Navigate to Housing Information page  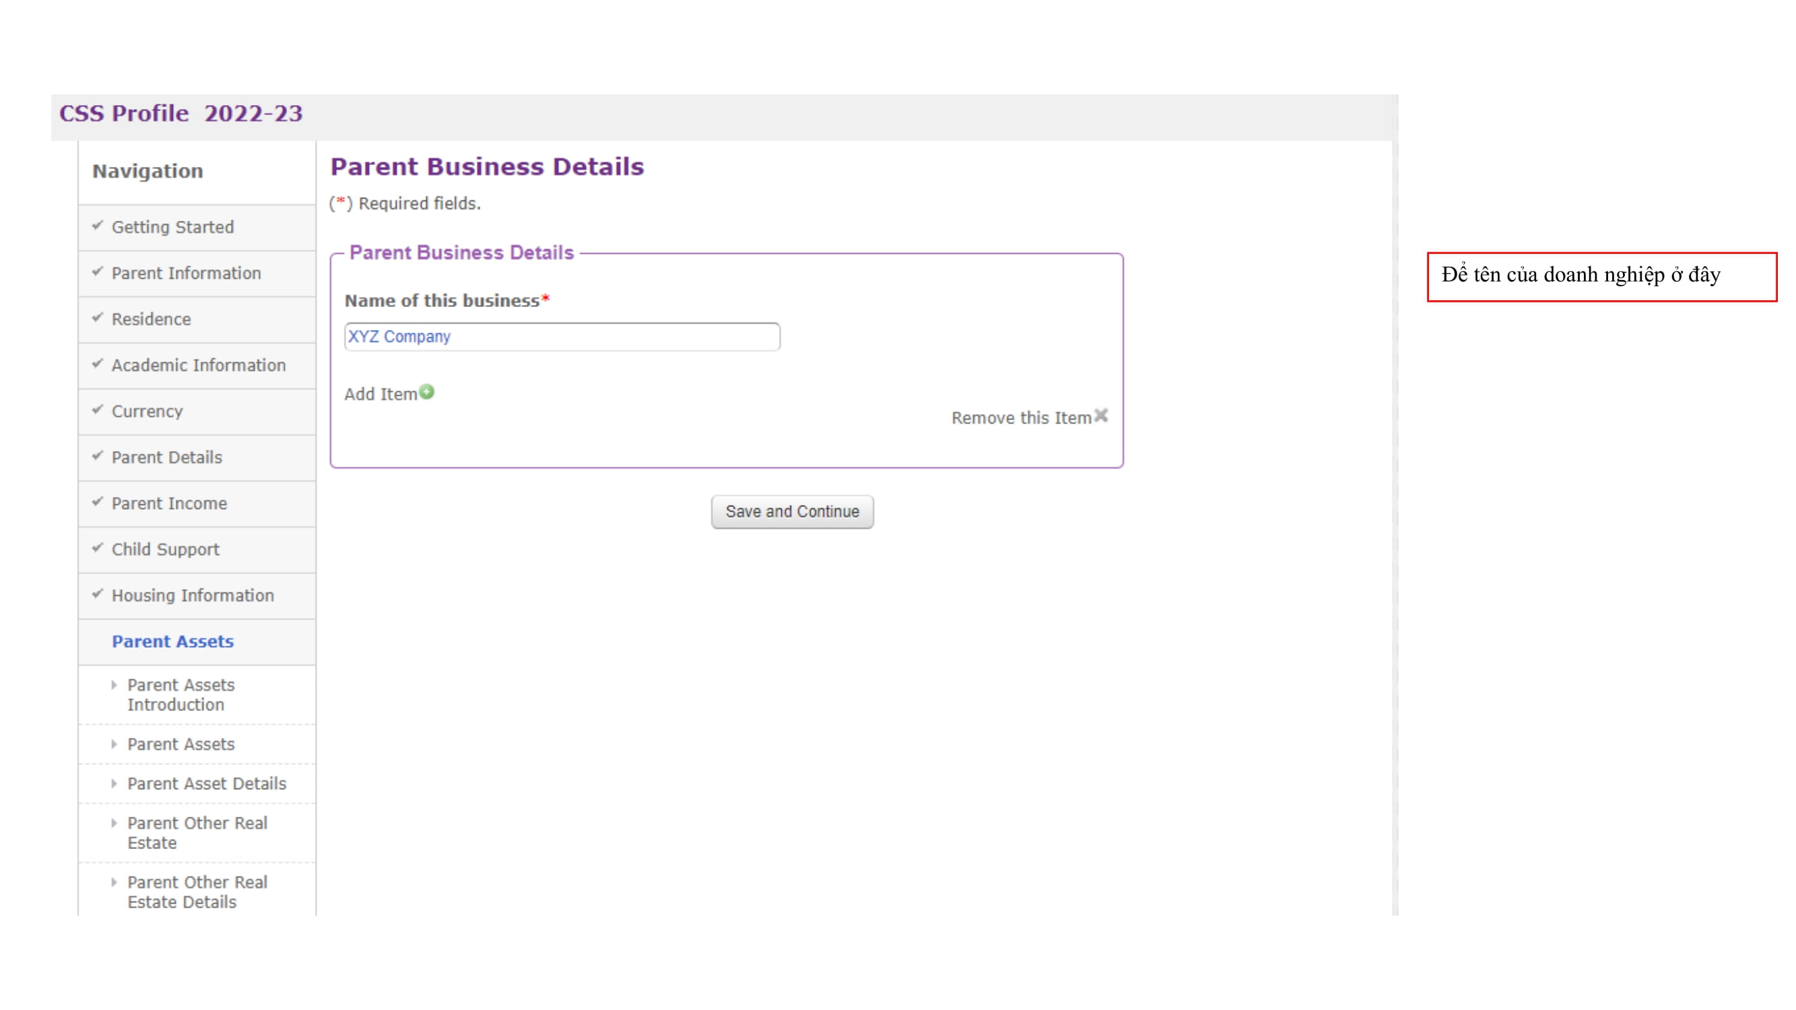click(x=193, y=595)
